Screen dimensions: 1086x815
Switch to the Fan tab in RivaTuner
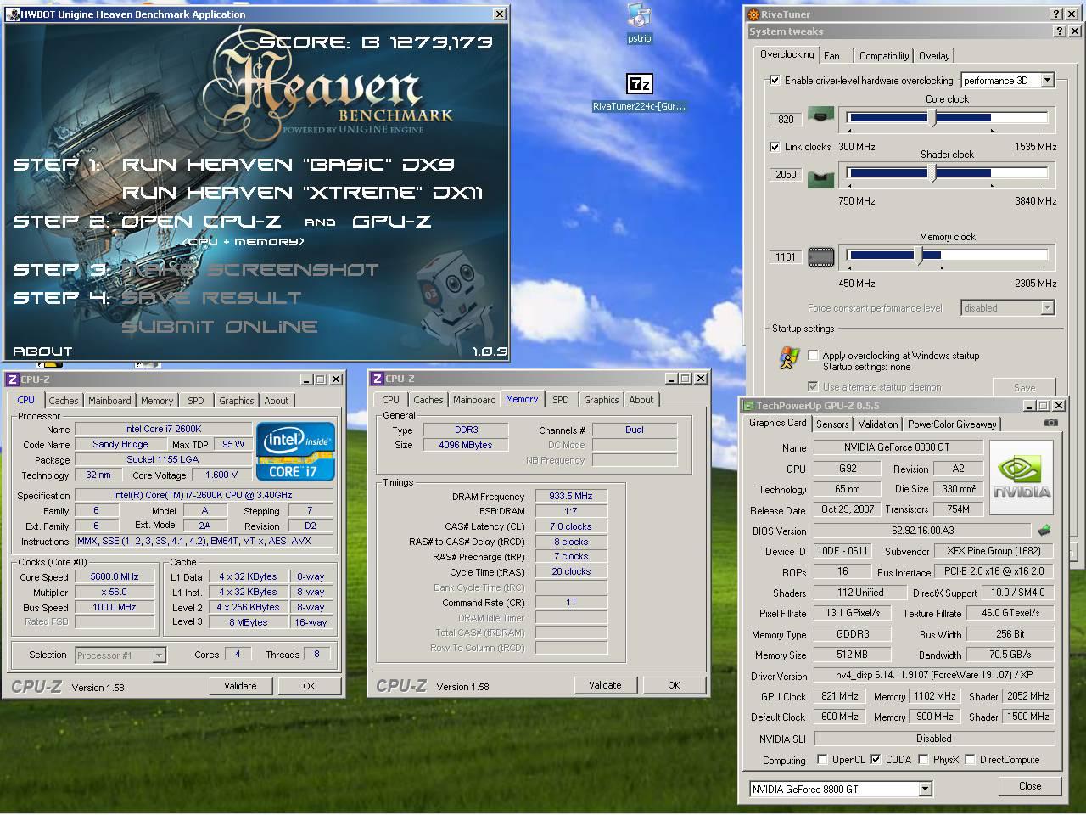point(832,56)
